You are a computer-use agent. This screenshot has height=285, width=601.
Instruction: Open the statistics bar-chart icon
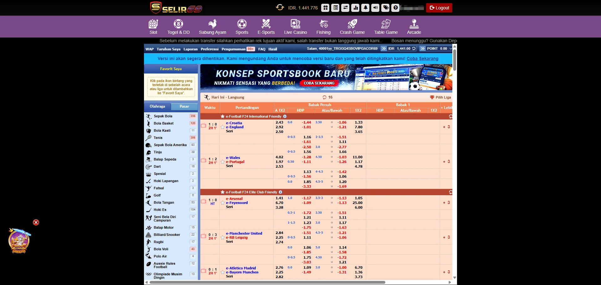[356, 8]
